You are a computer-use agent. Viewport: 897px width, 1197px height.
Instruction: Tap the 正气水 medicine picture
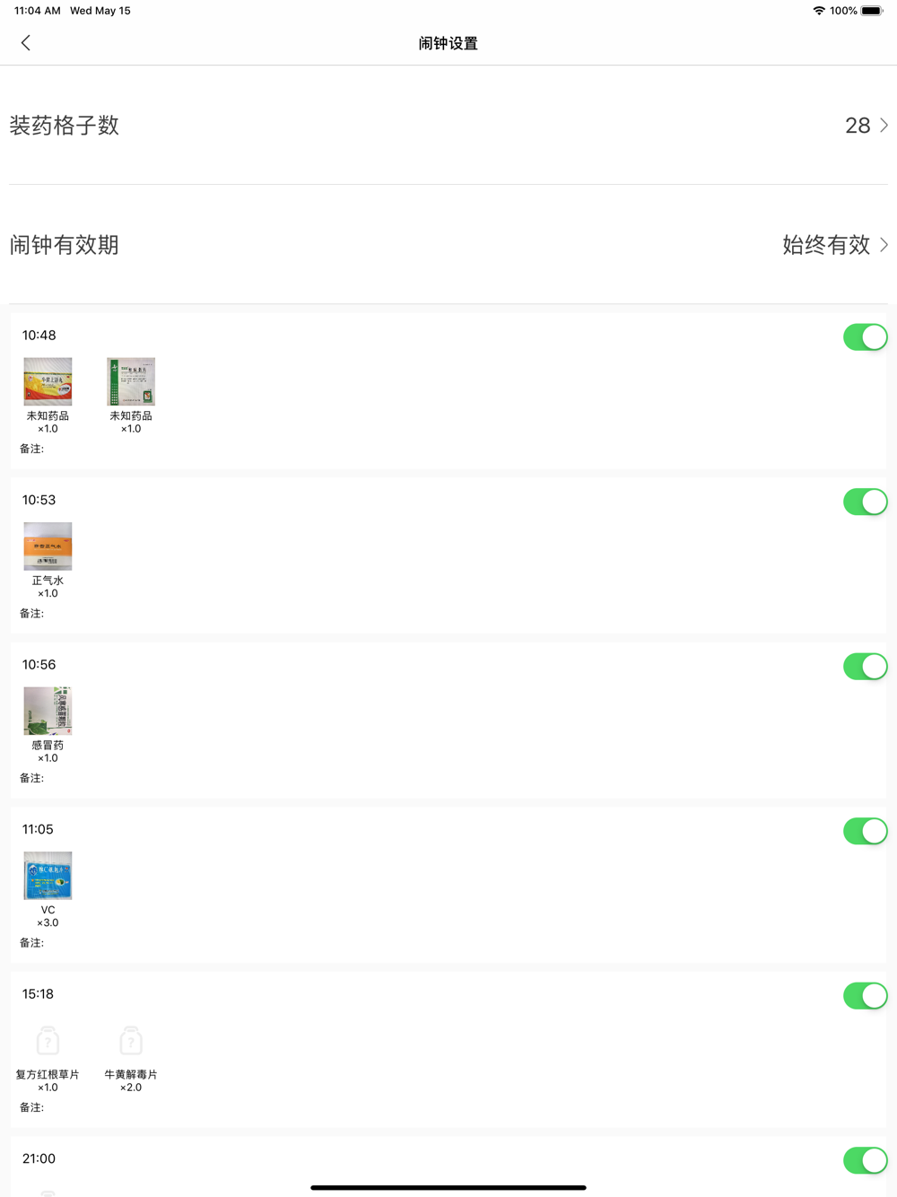point(48,546)
